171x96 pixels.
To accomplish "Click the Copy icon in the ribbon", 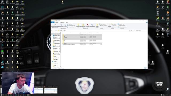I will point(61,25).
